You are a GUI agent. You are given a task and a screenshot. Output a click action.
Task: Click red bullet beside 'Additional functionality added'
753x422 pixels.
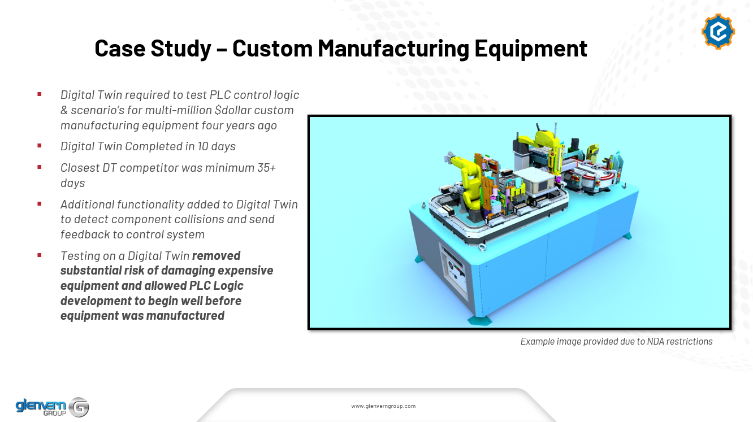pos(40,203)
